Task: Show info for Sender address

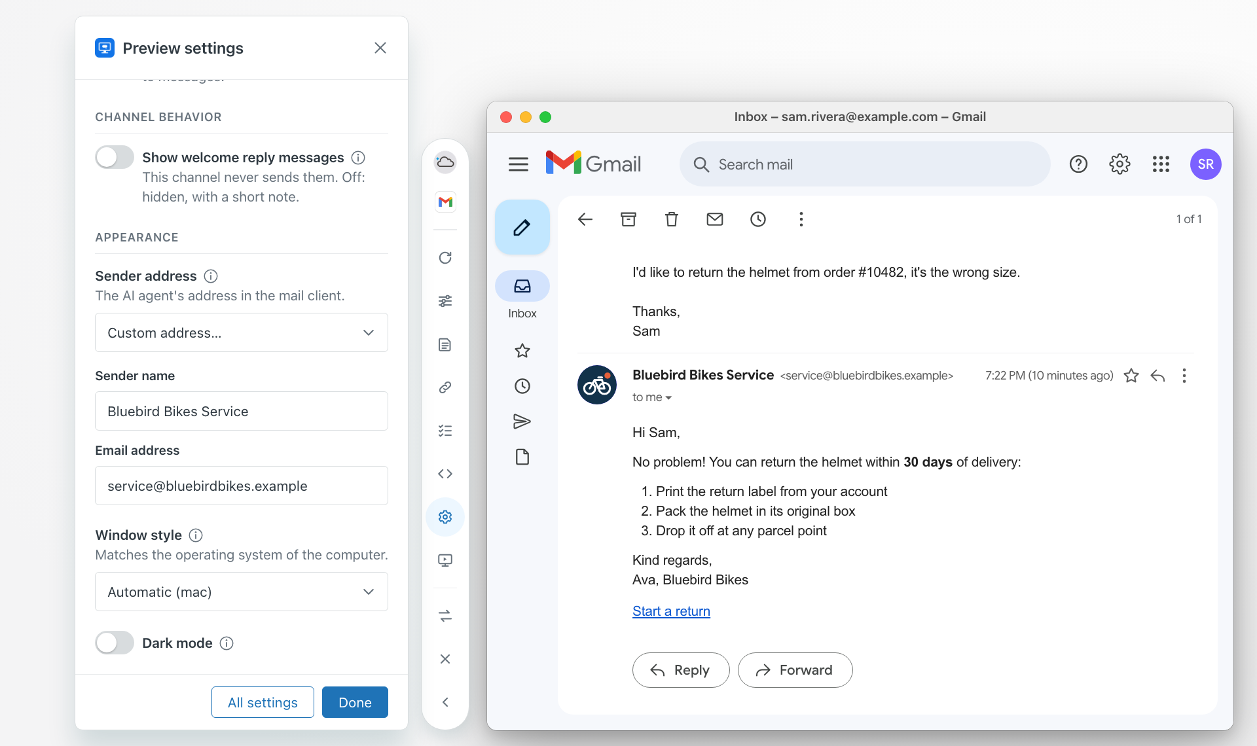Action: [x=211, y=276]
